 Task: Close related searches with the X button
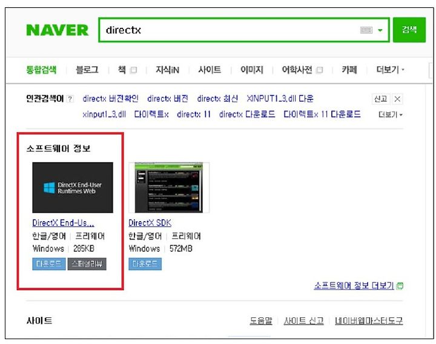[397, 99]
